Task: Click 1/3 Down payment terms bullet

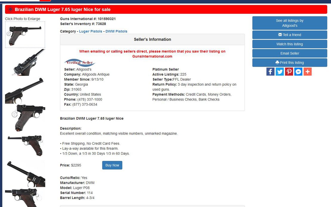Action: point(95,153)
